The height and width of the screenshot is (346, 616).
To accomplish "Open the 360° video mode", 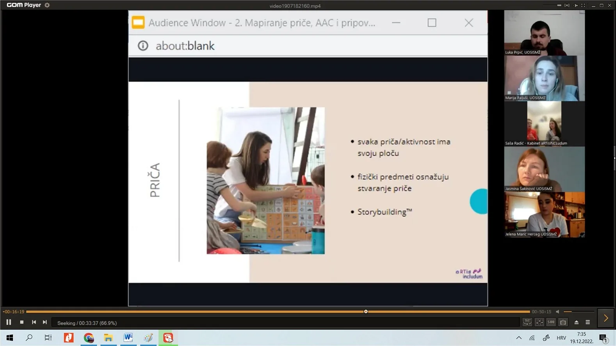I will pyautogui.click(x=527, y=322).
